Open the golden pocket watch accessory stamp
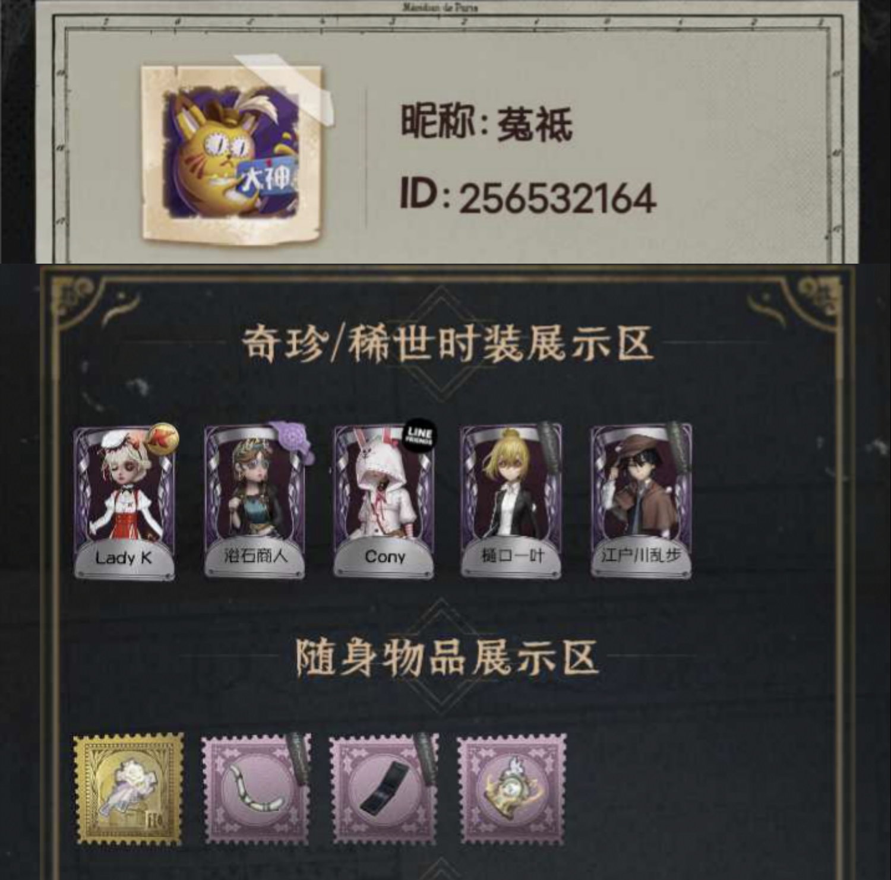 [x=511, y=789]
